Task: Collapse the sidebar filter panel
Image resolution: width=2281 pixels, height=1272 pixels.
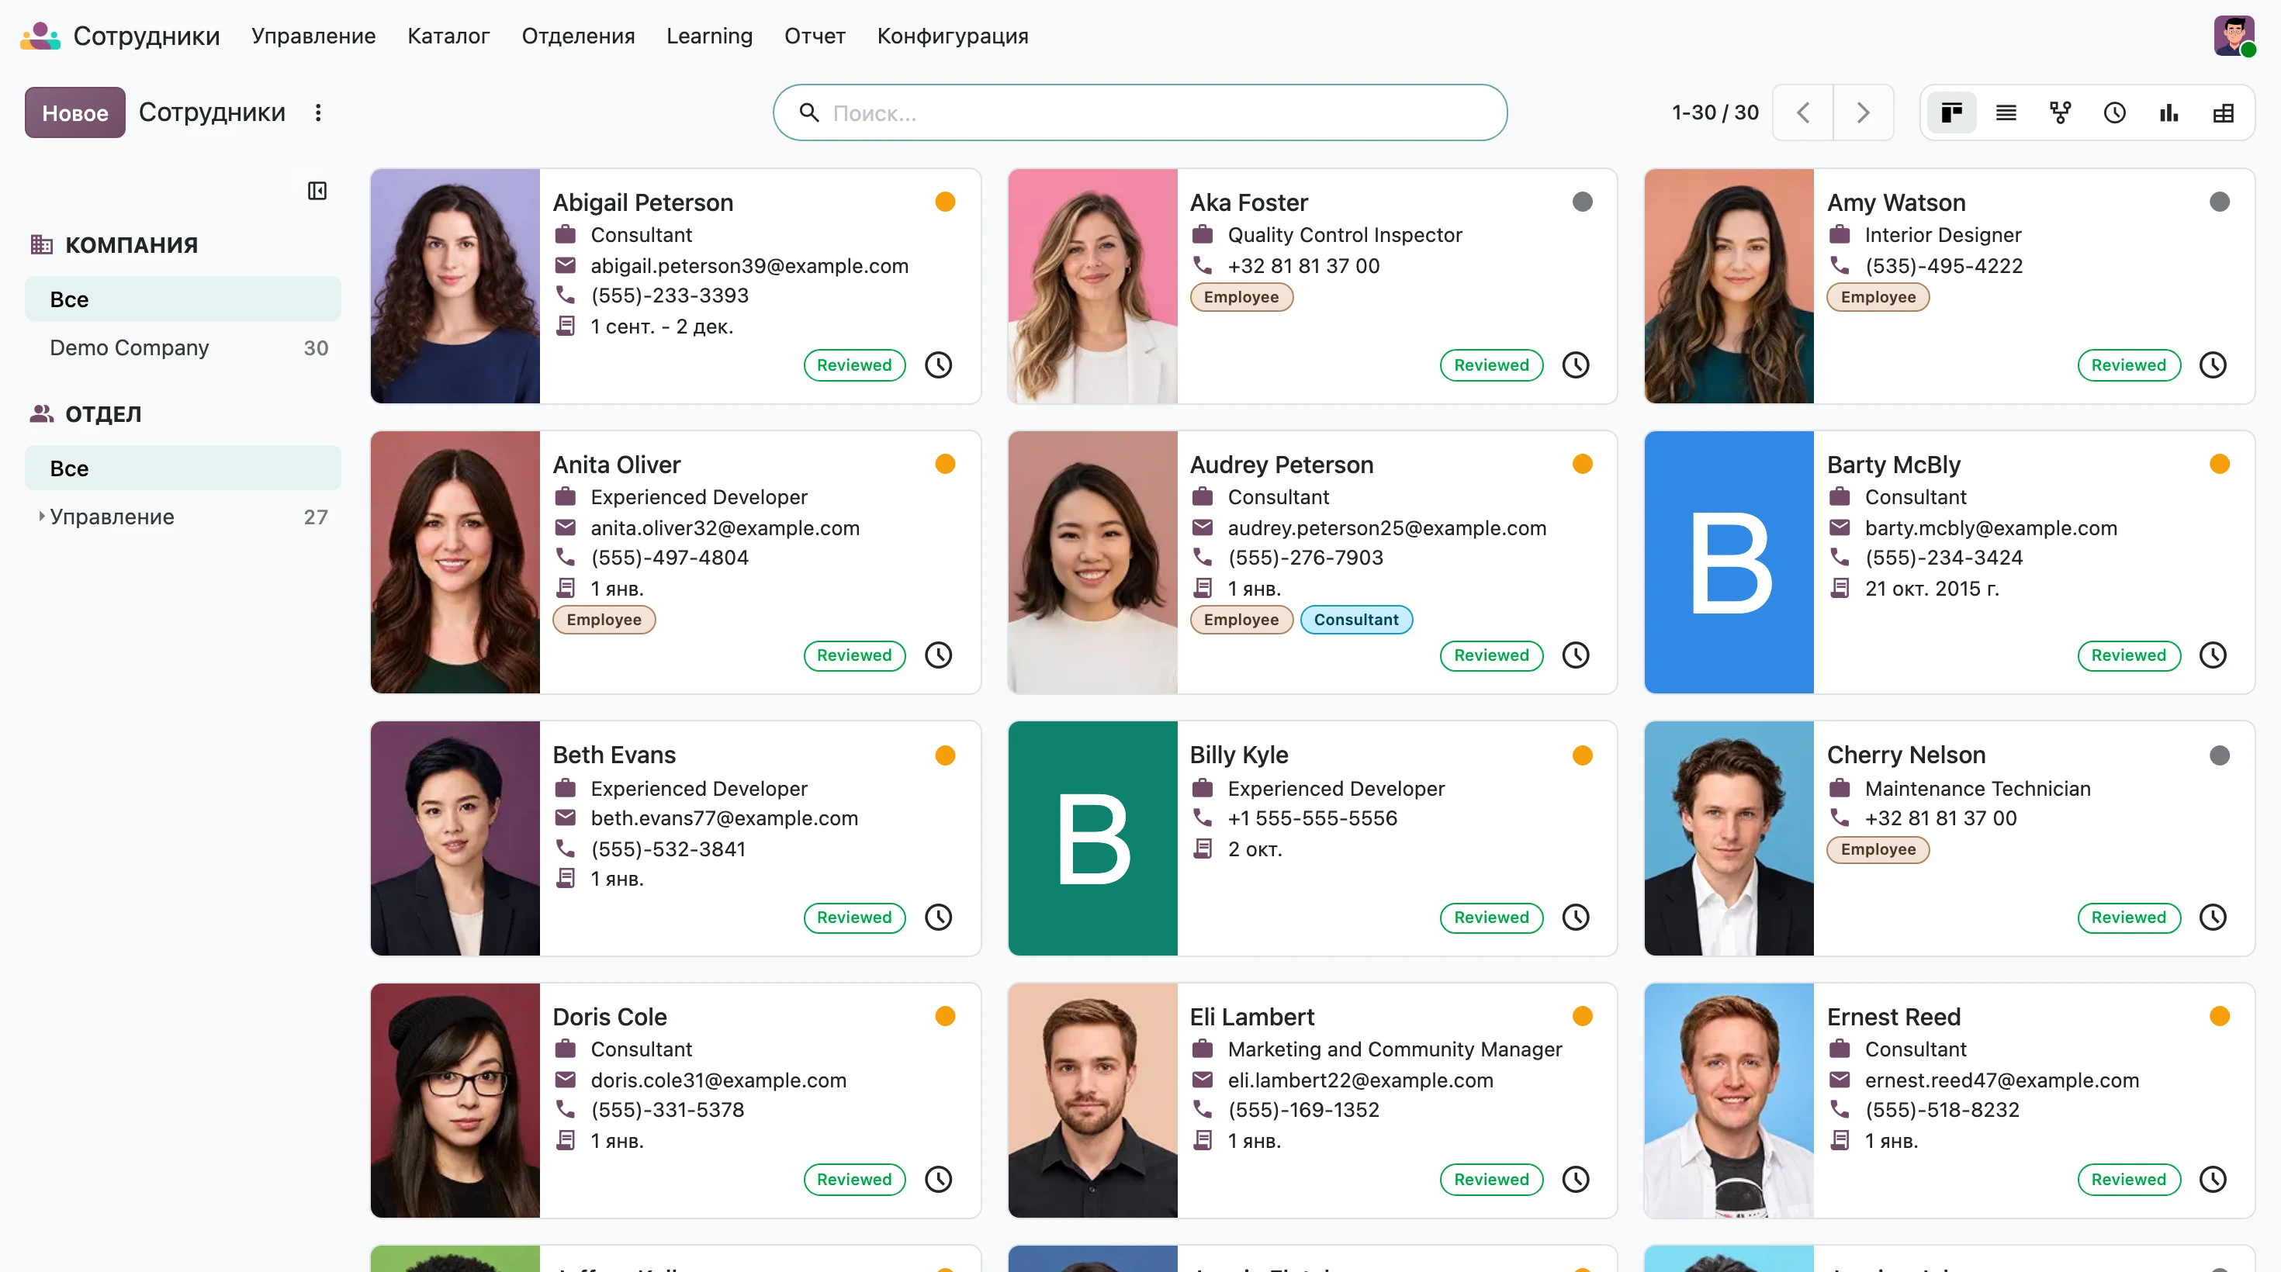Action: point(317,190)
